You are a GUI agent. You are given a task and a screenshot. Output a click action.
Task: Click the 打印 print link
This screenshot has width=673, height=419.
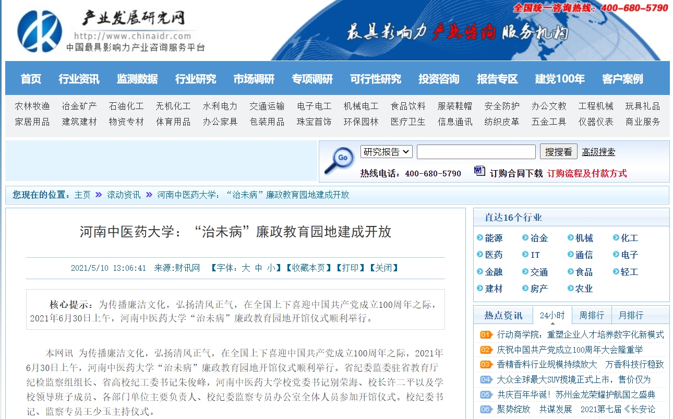350,268
